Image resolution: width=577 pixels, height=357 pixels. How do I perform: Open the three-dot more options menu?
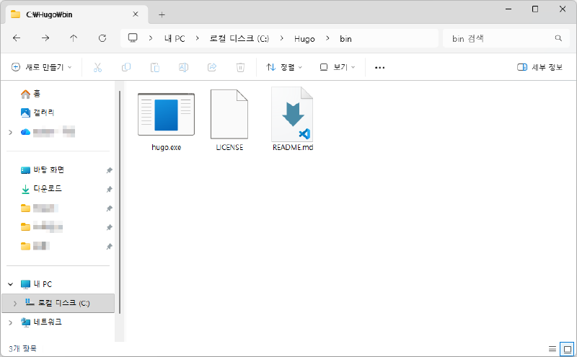(380, 68)
